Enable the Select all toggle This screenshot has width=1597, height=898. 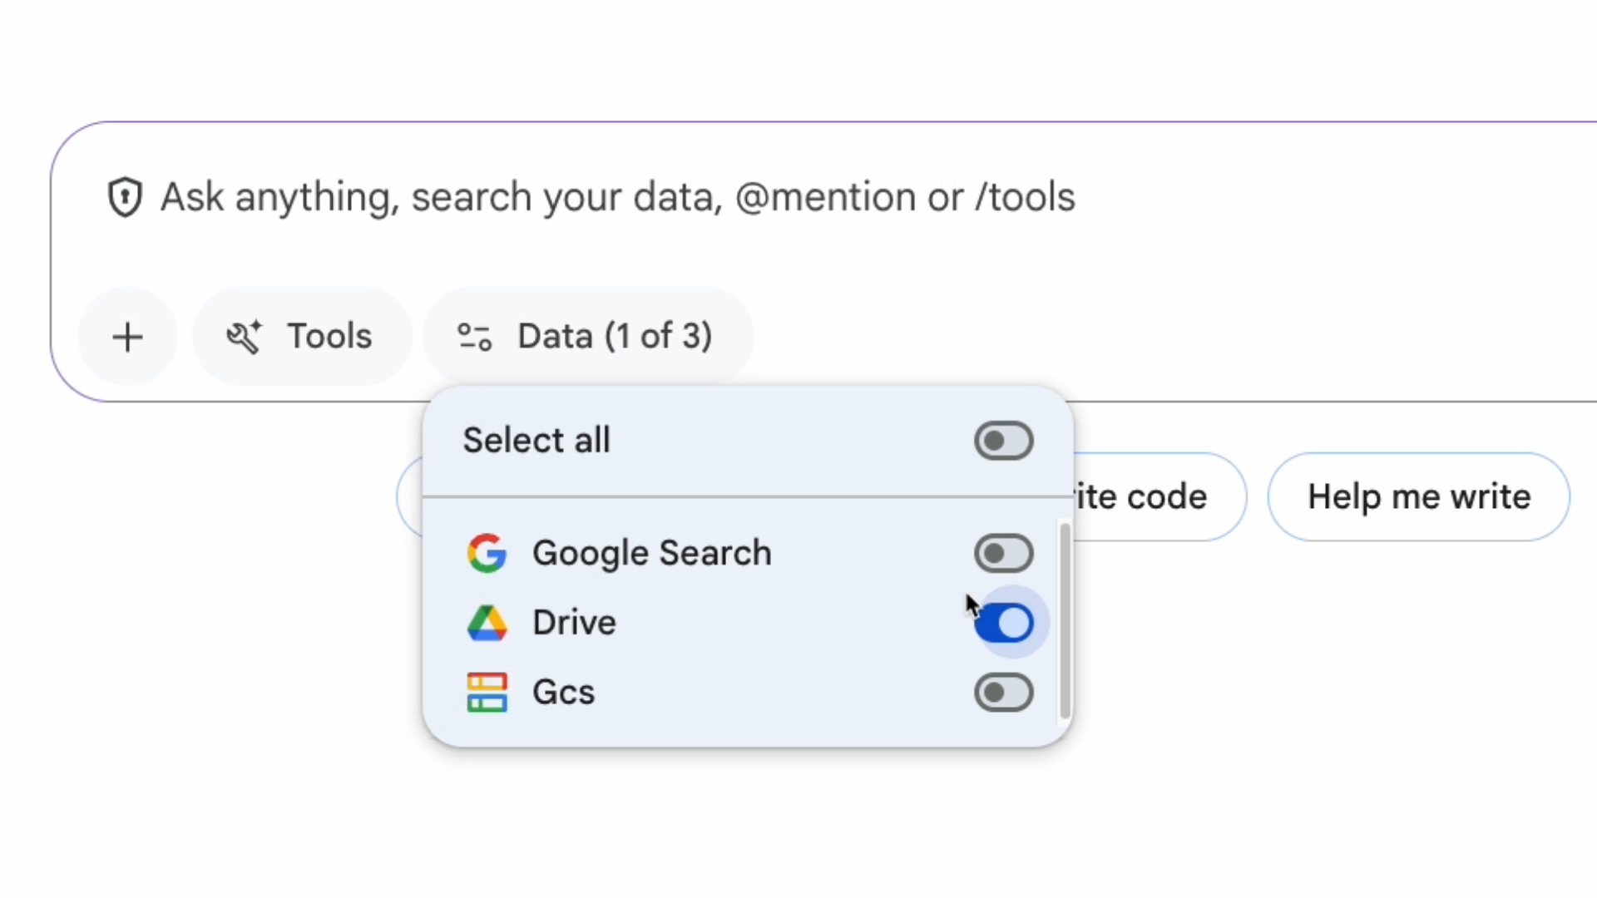1003,441
